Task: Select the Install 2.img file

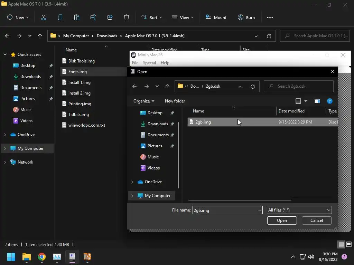Action: tap(79, 93)
